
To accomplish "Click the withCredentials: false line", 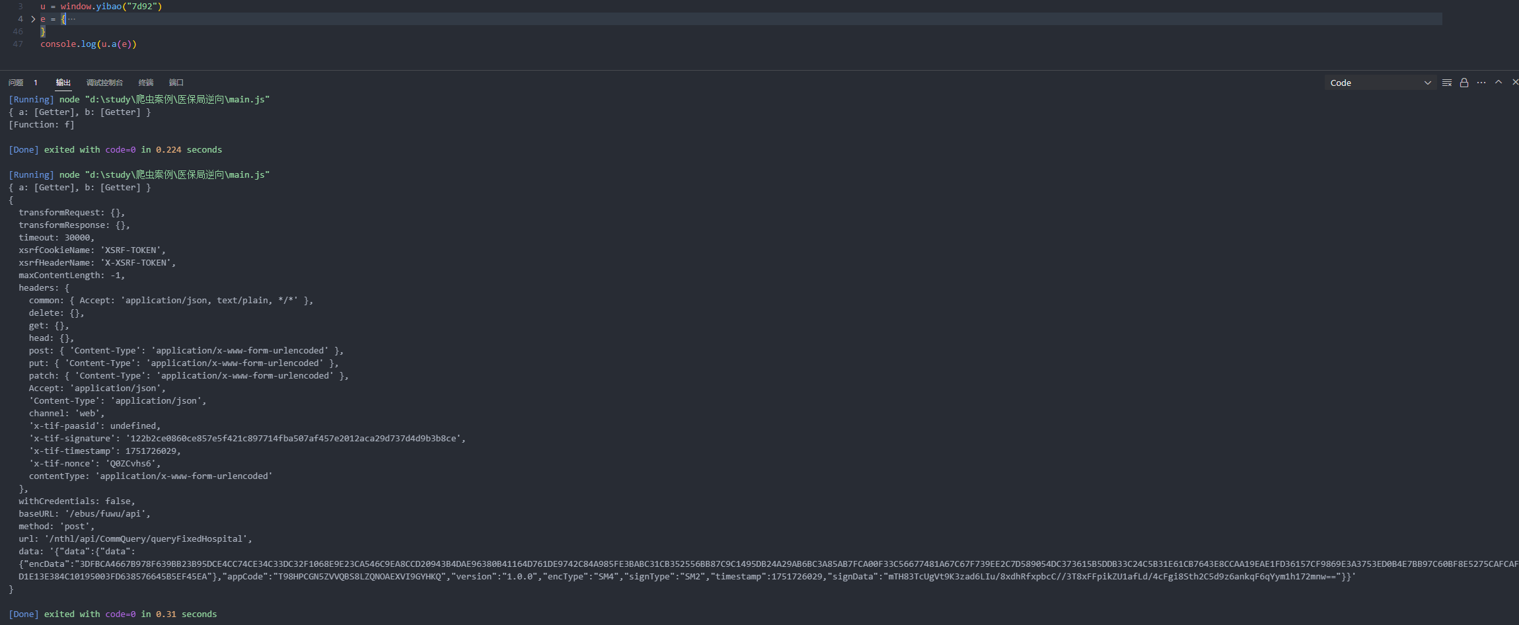I will click(77, 501).
